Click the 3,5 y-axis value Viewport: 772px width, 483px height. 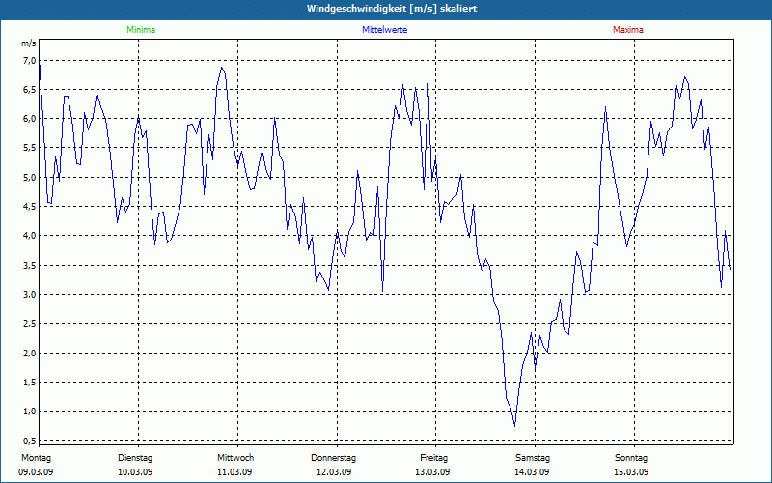click(x=30, y=265)
